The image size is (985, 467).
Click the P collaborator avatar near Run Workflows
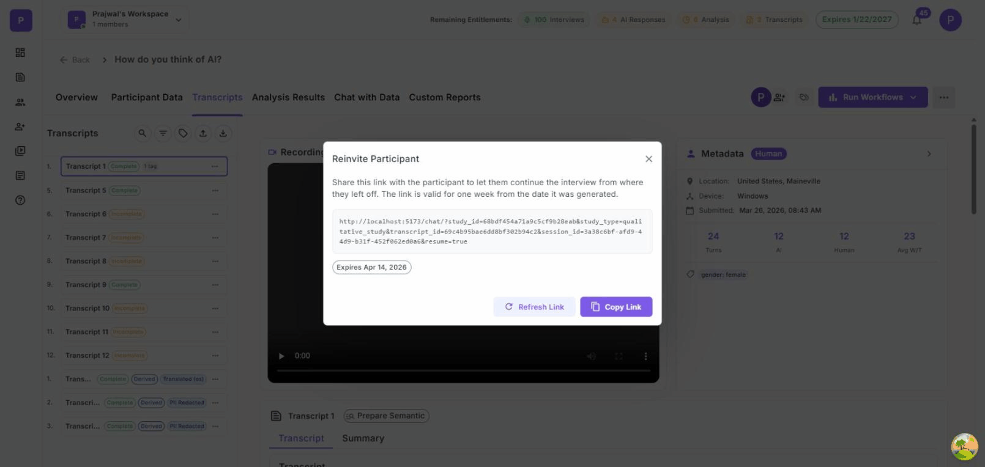coord(761,97)
